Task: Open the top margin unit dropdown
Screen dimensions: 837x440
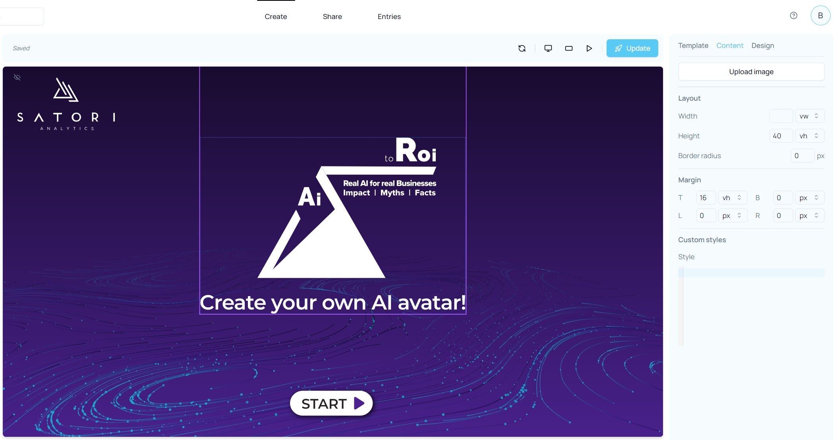Action: [732, 198]
